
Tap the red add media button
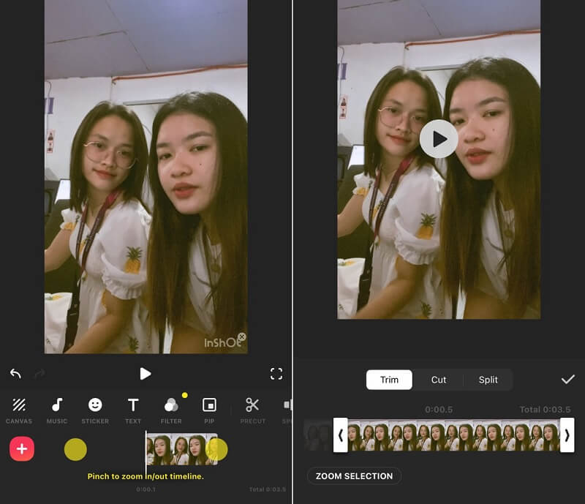22,448
